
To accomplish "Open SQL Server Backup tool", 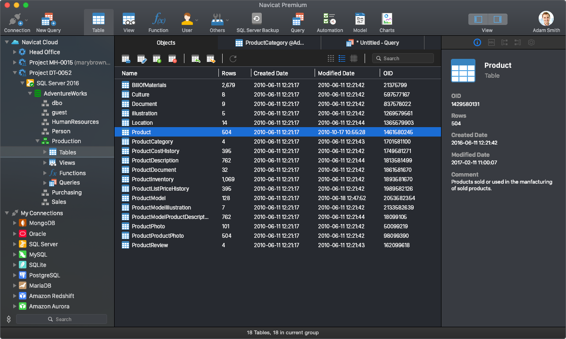I will tap(258, 23).
